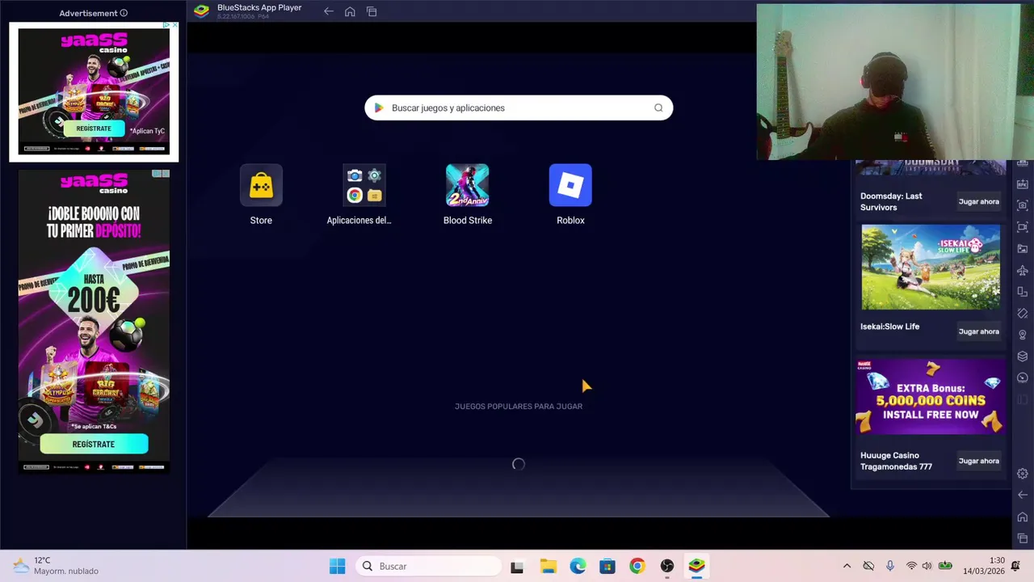Screen dimensions: 1034x582
Task: Open the Aplicaciones del sistema folder
Action: point(364,186)
